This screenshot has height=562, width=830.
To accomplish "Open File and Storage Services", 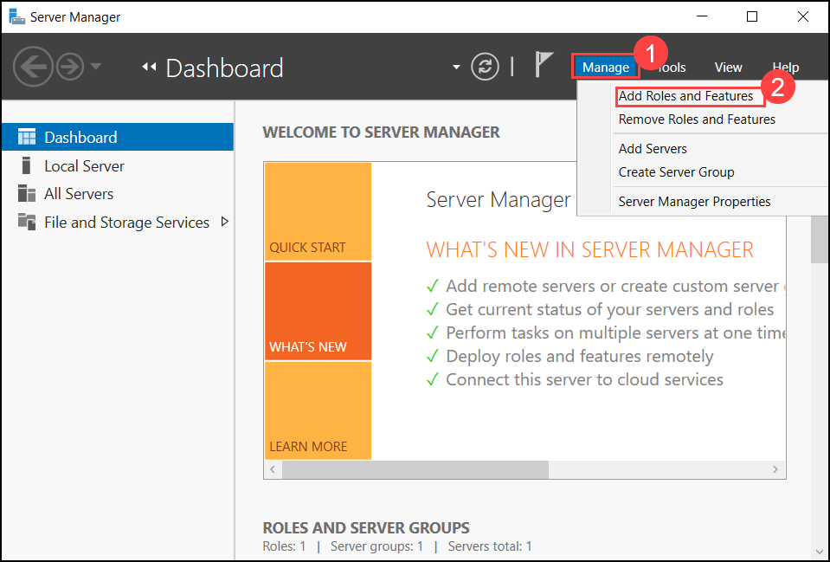I will point(118,222).
